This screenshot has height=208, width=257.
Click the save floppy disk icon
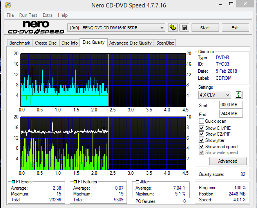coord(184,28)
